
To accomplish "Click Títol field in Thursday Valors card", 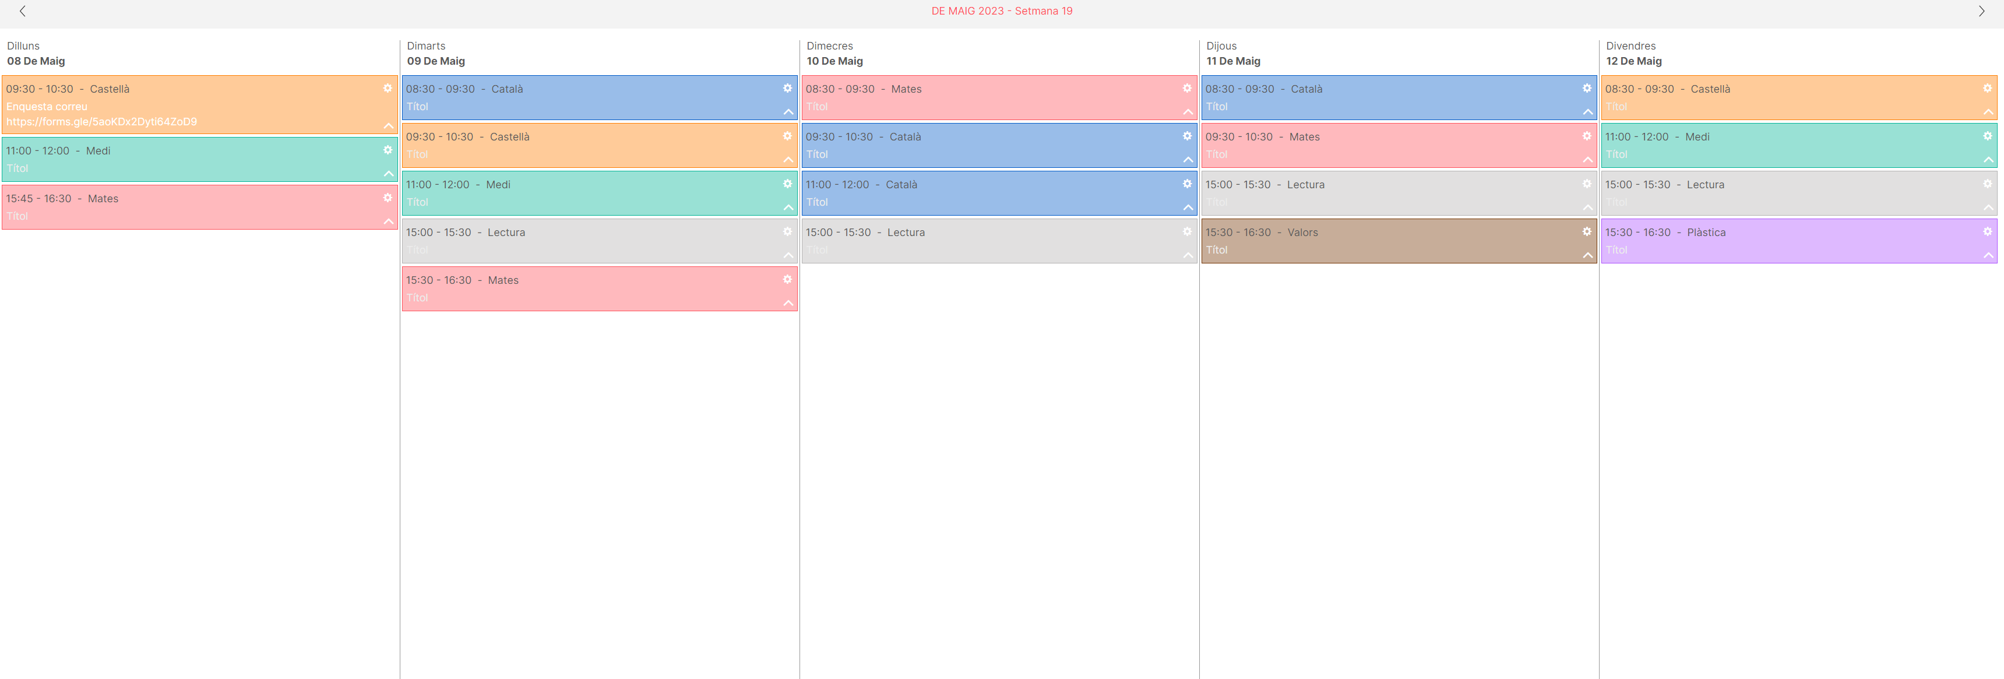I will pyautogui.click(x=1217, y=249).
